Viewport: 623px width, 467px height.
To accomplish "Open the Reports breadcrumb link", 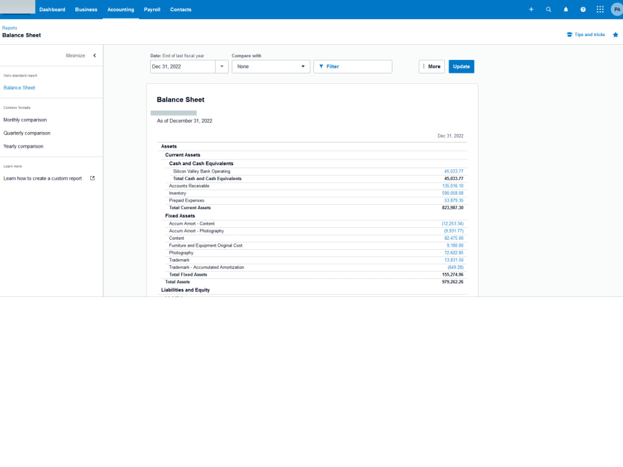I will 9,27.
